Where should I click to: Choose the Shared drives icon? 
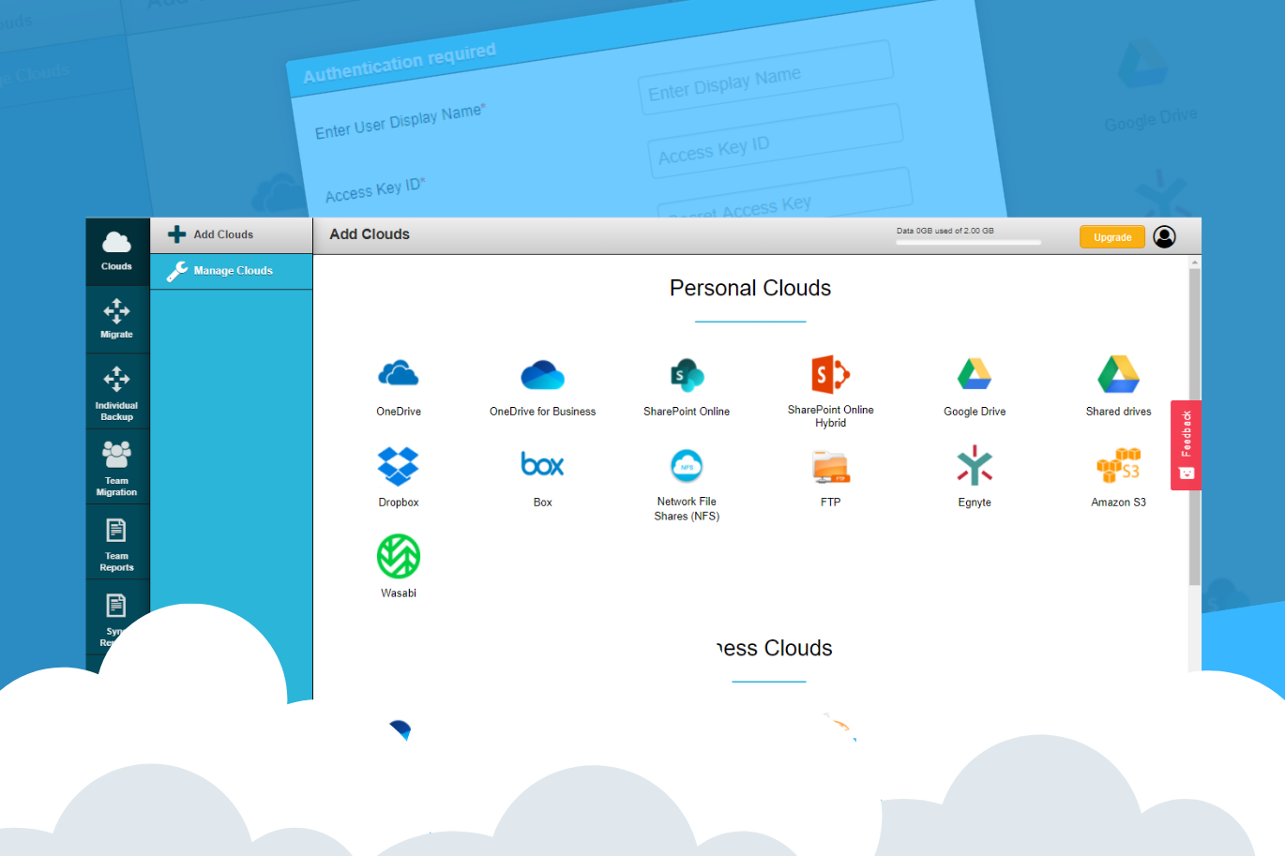click(1118, 374)
